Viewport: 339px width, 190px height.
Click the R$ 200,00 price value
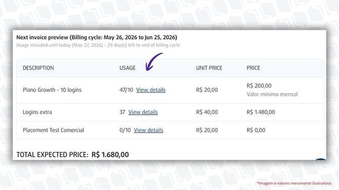pyautogui.click(x=259, y=85)
